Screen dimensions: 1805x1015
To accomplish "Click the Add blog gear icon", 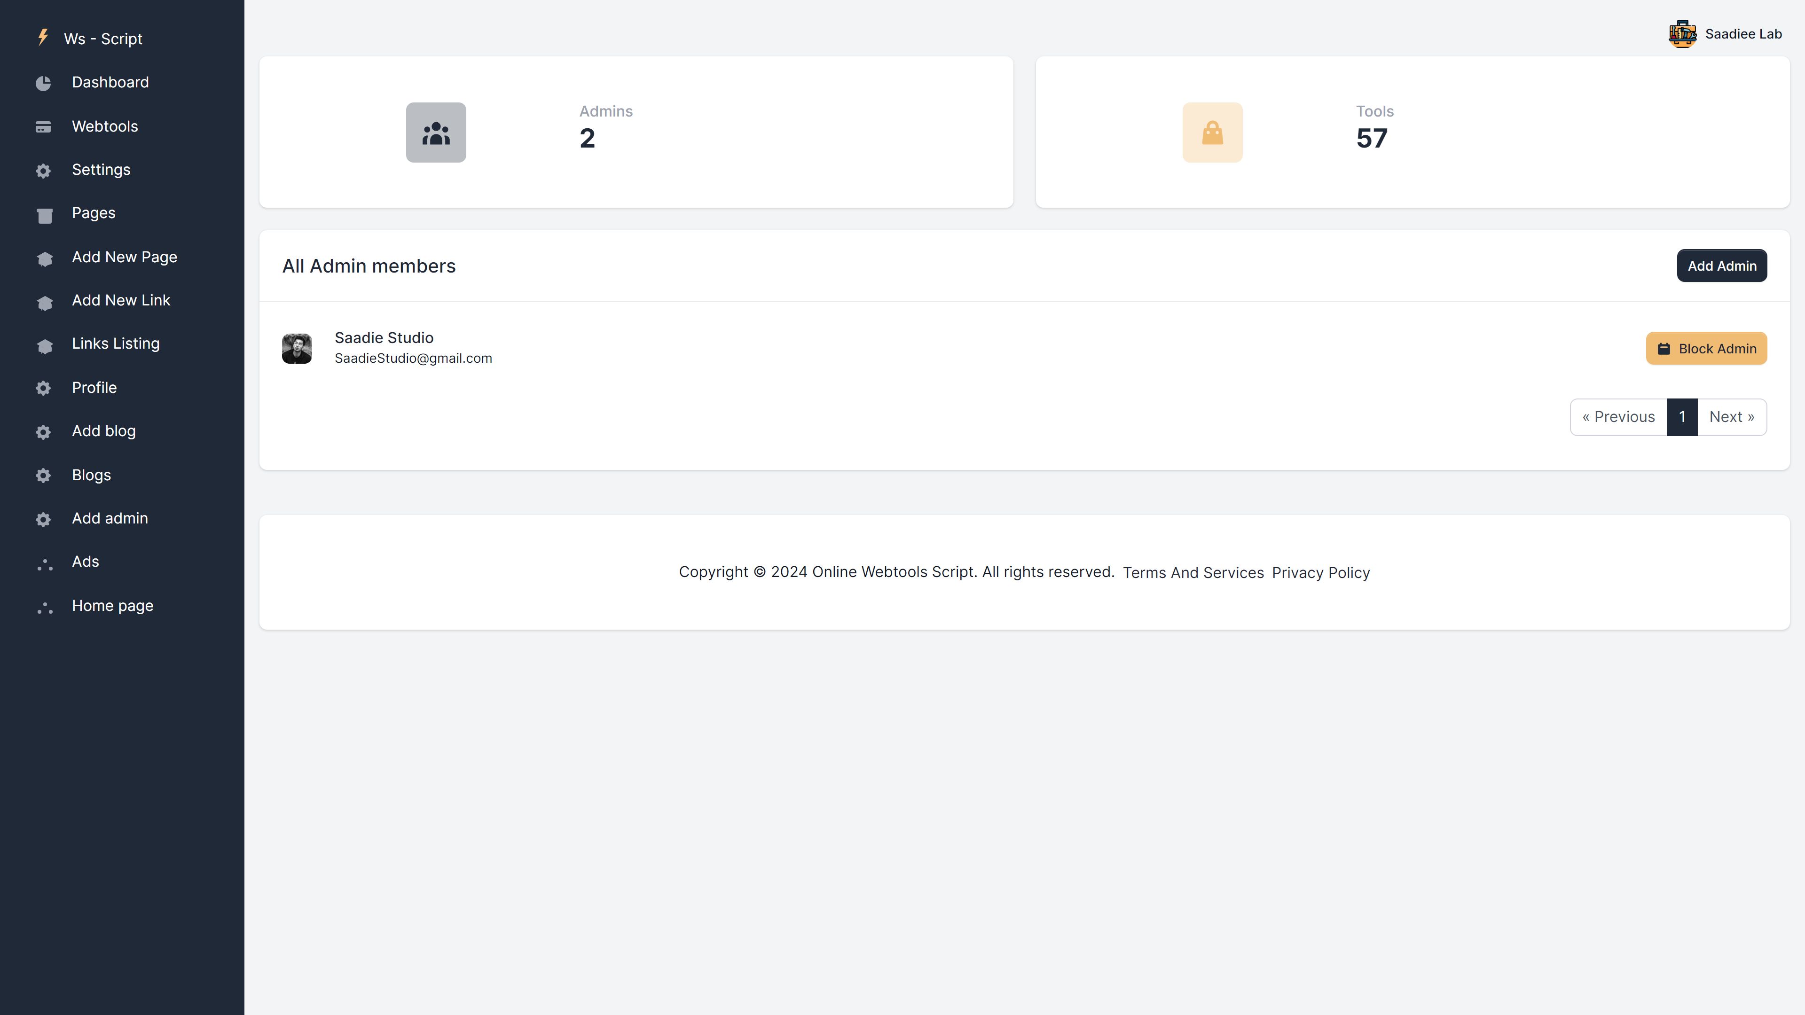I will [x=43, y=432].
